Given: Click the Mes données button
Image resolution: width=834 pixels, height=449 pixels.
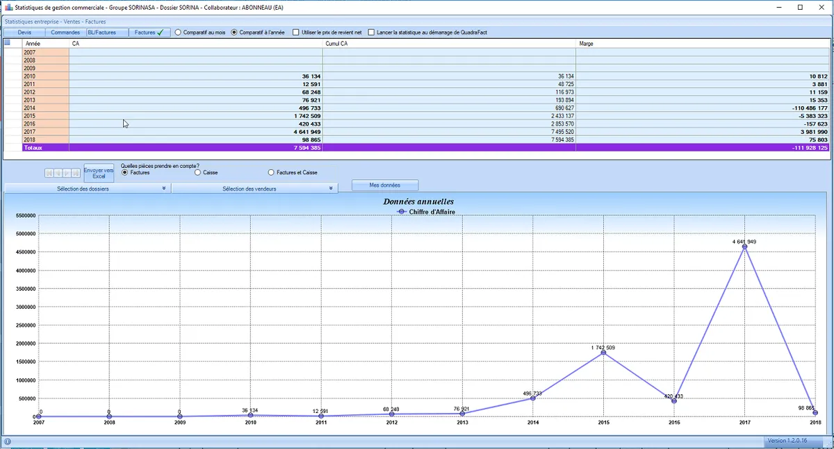Looking at the screenshot, I should click(x=385, y=185).
